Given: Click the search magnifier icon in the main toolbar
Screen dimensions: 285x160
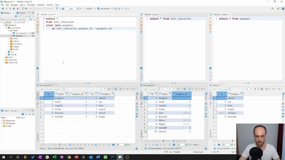Looking at the screenshot, I should [x=126, y=8].
